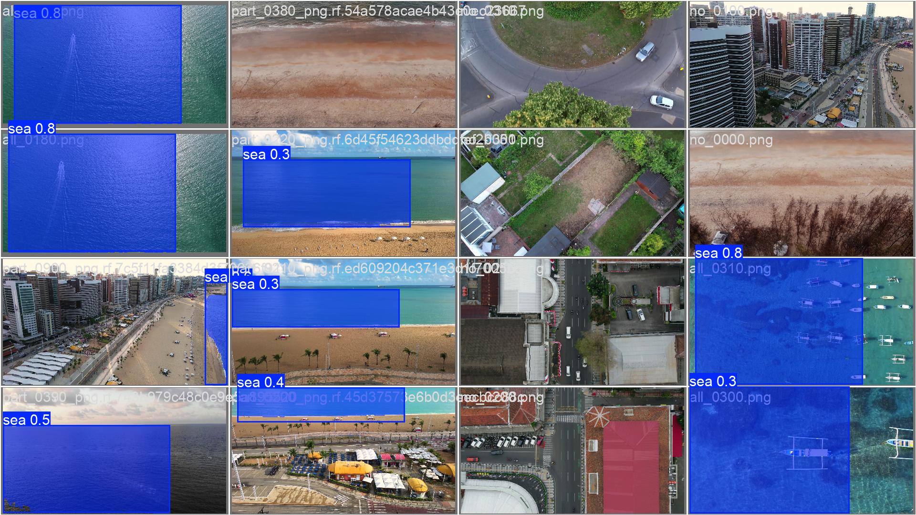Click the red-roofed building aerial image
The image size is (916, 515).
572,451
